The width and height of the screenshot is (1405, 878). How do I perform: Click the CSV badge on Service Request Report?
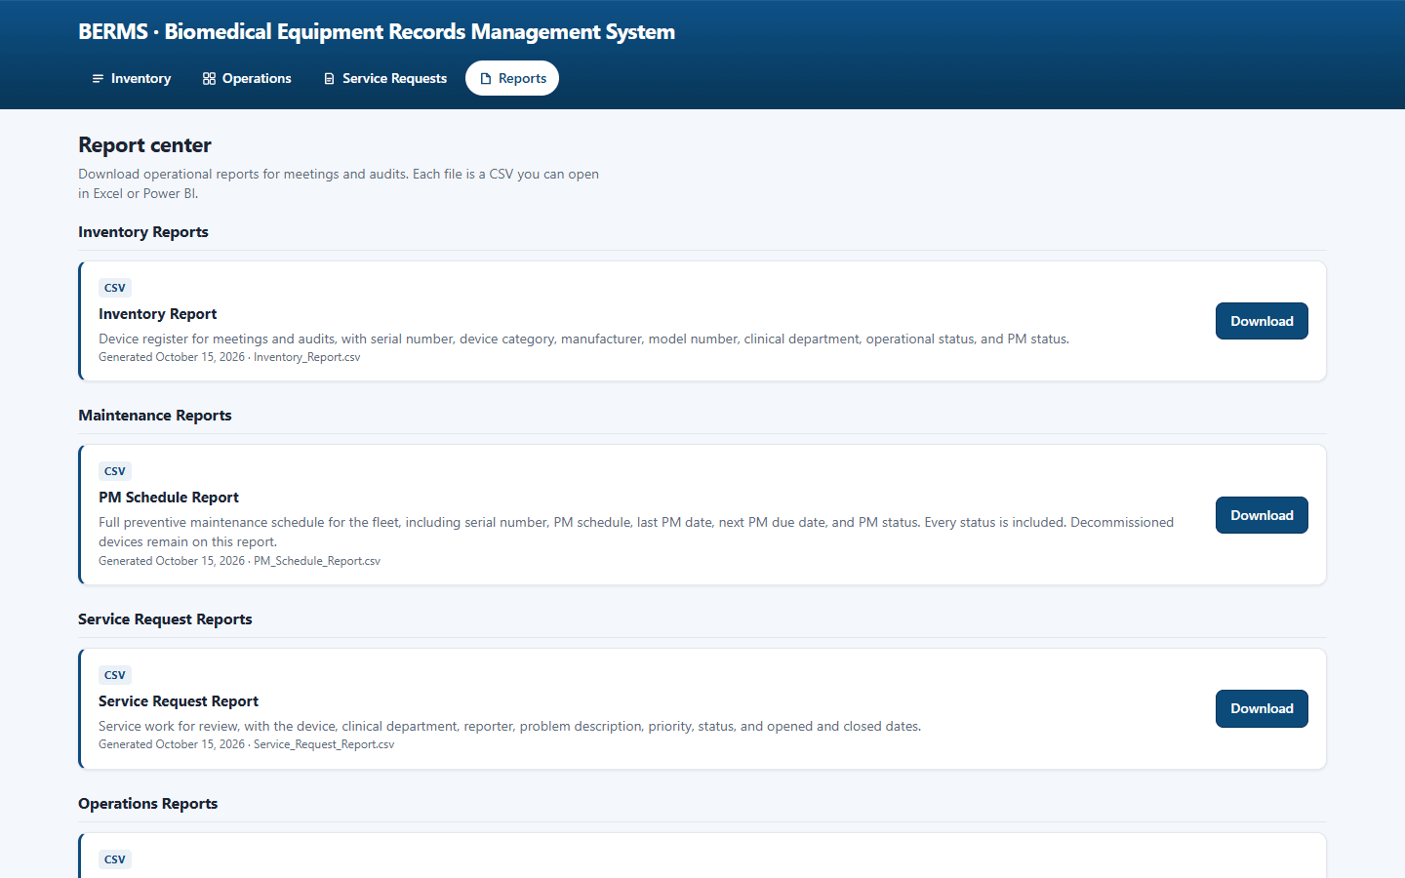pyautogui.click(x=115, y=675)
